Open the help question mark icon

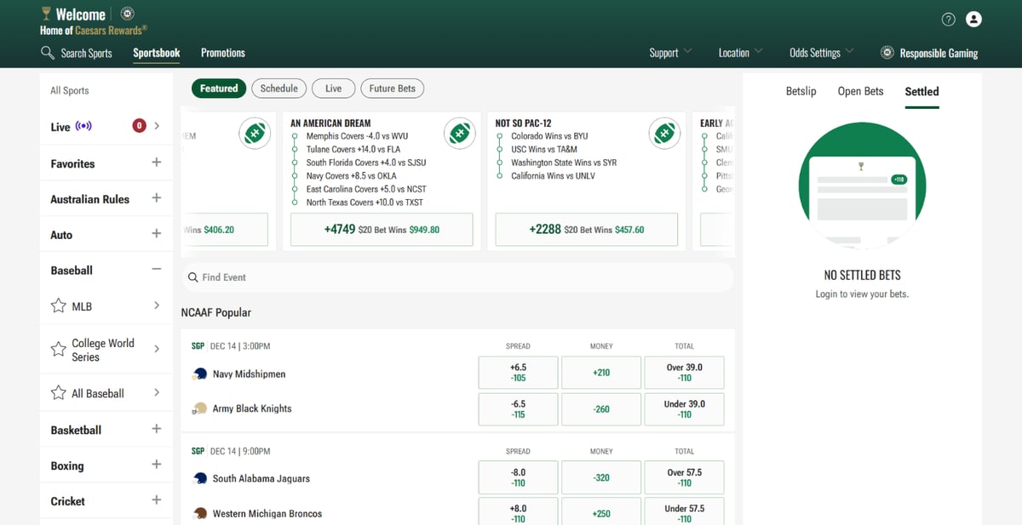tap(949, 19)
